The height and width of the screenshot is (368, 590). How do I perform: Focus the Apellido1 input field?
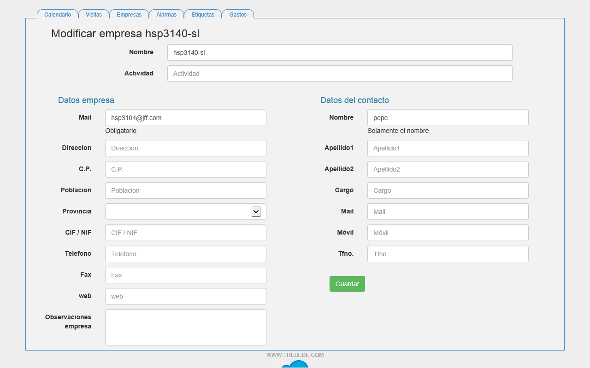point(448,148)
